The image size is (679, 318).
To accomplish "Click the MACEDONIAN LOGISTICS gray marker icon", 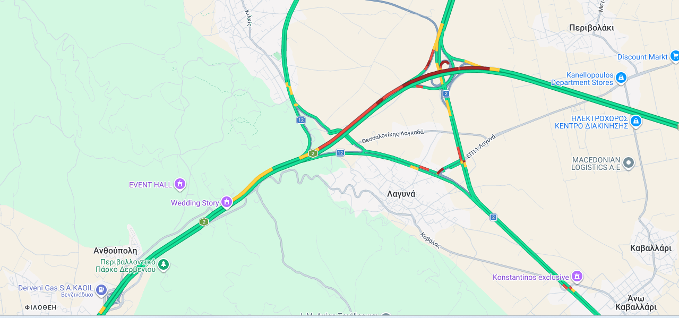I will pos(629,163).
